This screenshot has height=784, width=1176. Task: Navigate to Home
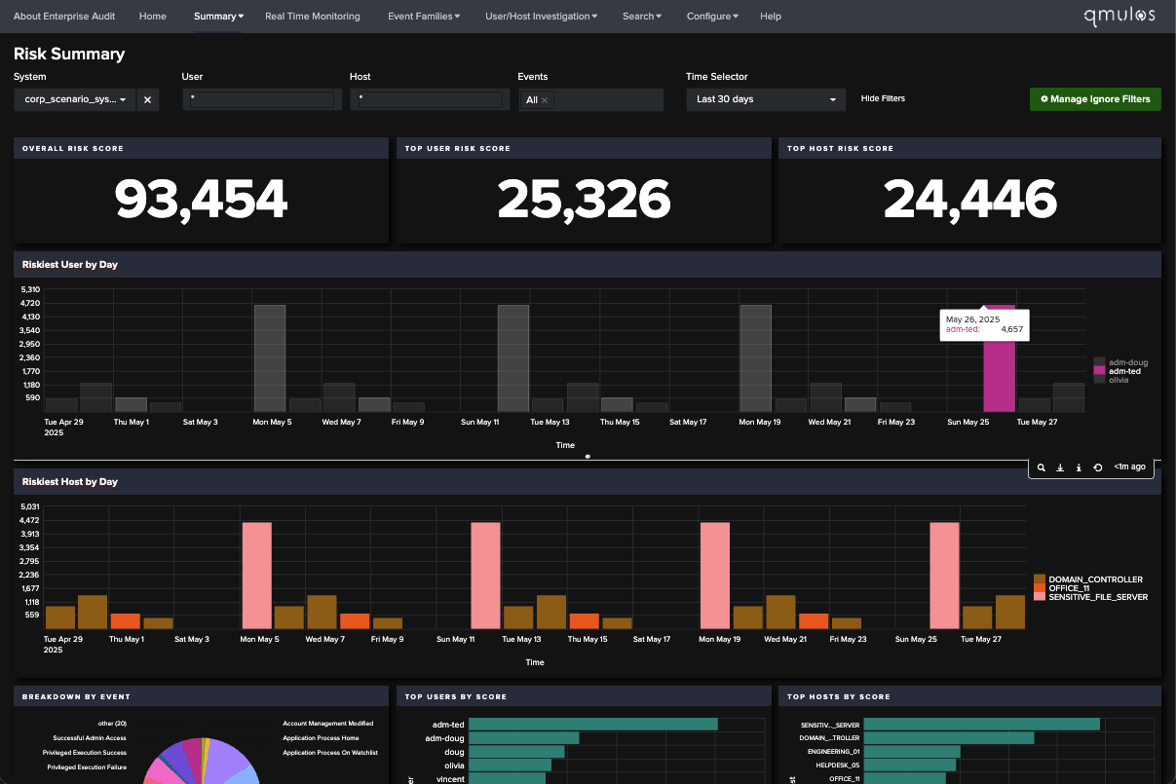coord(153,17)
